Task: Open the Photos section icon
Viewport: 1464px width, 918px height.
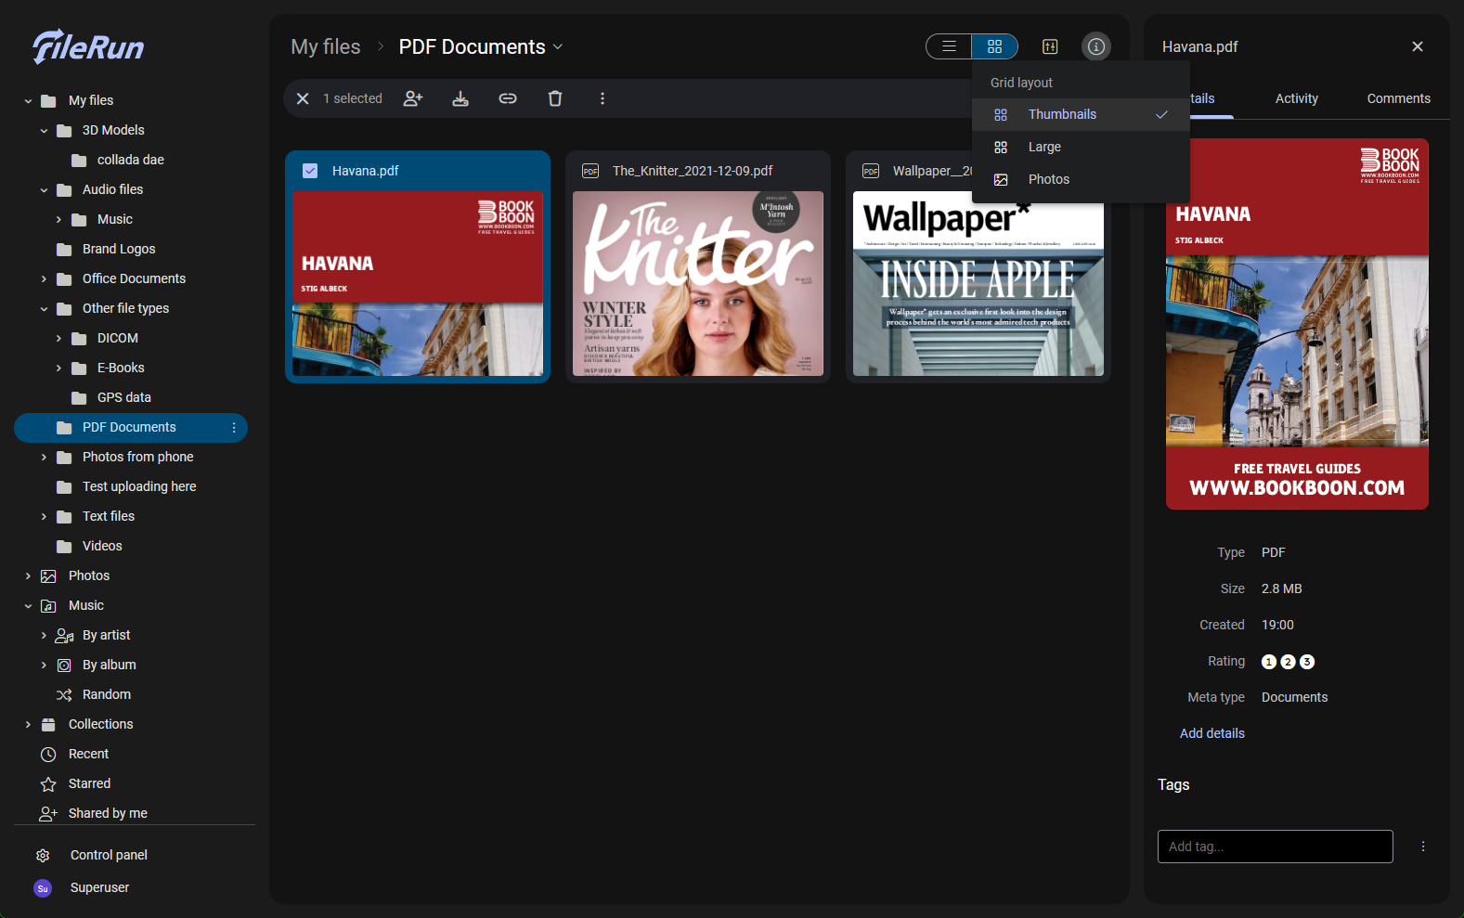Action: click(x=49, y=575)
